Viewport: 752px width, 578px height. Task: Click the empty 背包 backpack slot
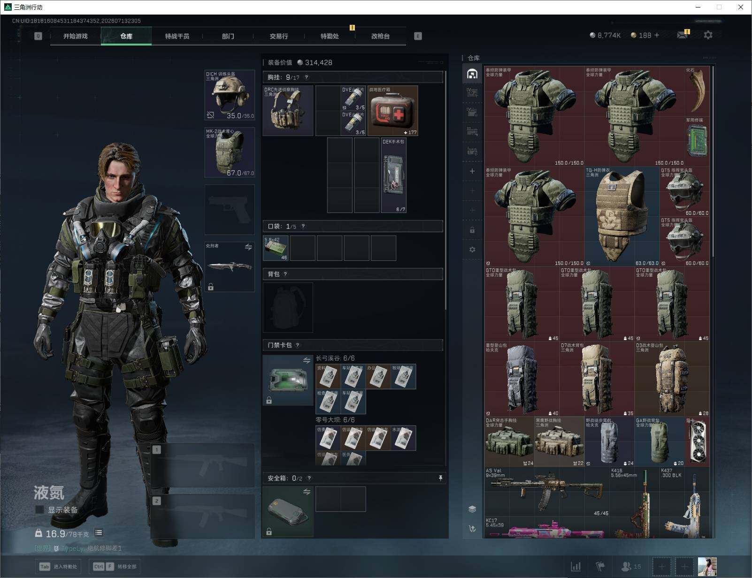point(288,307)
